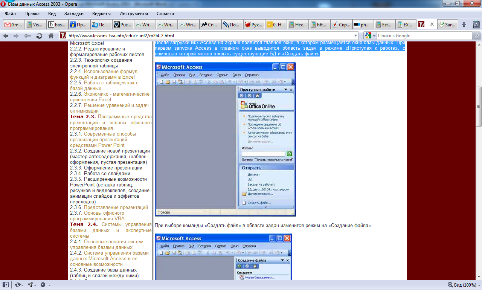Click the URL address field
This screenshot has width=482, height=290.
click(209, 36)
